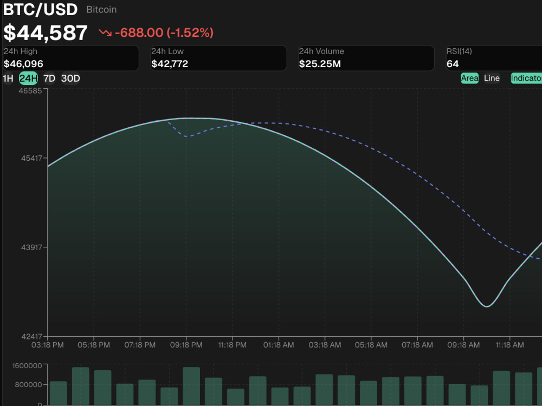Click the RSI(14) stat card
Viewport: 542px width, 406px height.
[x=494, y=58]
